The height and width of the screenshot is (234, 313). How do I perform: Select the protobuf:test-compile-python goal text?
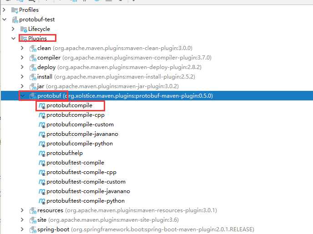tap(86, 201)
